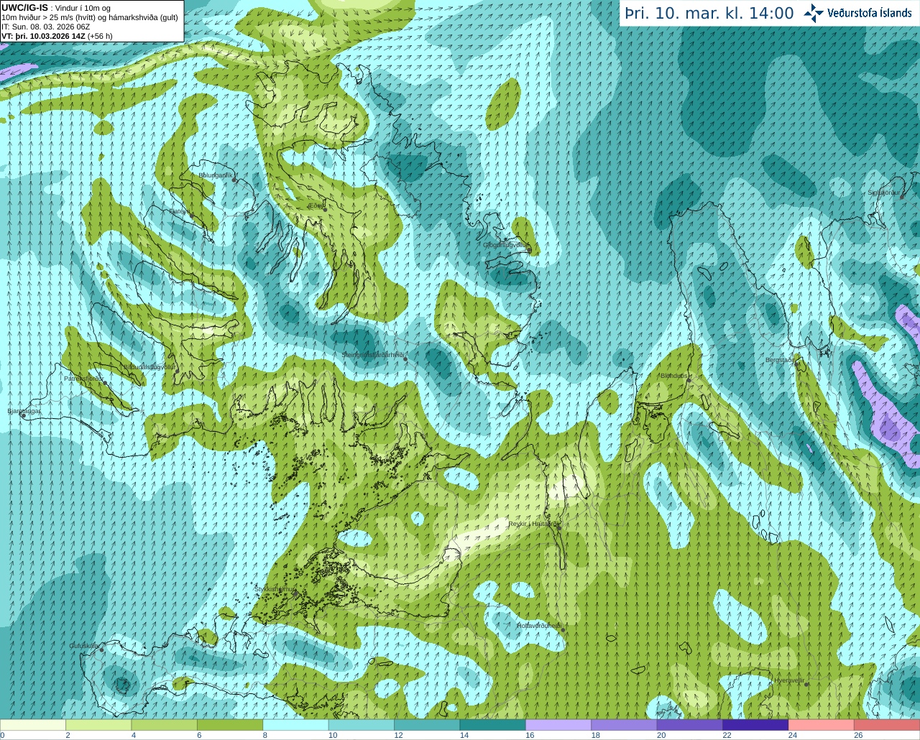The width and height of the screenshot is (920, 740).
Task: Click the Hveravellir place label
Action: point(788,680)
